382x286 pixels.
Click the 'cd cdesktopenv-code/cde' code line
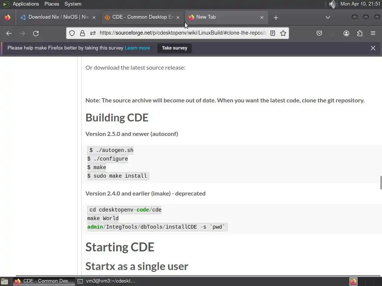[125, 210]
